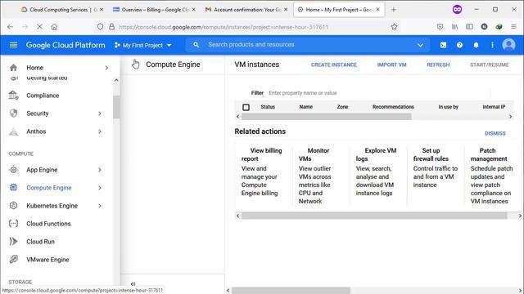524x294 pixels.
Task: Click the Cloud Functions icon
Action: click(x=13, y=224)
